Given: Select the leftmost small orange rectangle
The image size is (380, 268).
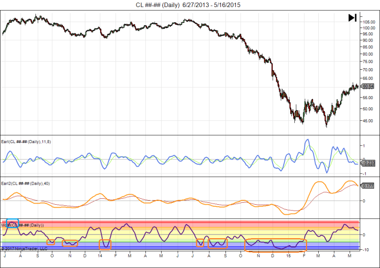Looking at the screenshot, I should click(51, 242).
